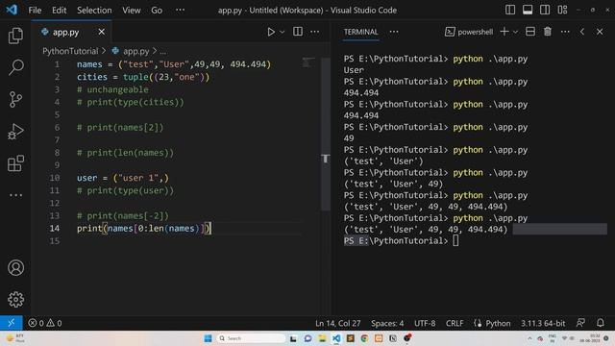This screenshot has height=346, width=615.
Task: Open the Extensions view
Action: [15, 163]
